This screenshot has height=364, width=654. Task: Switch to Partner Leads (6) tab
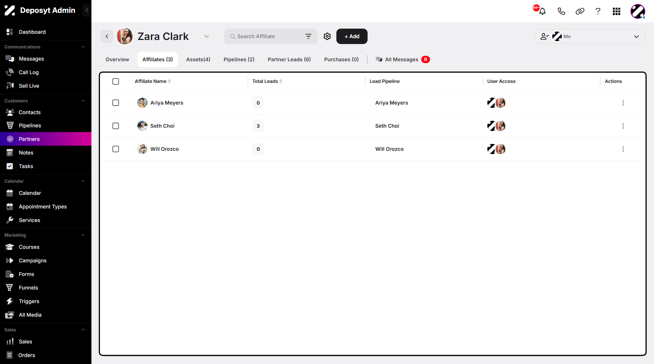tap(289, 59)
